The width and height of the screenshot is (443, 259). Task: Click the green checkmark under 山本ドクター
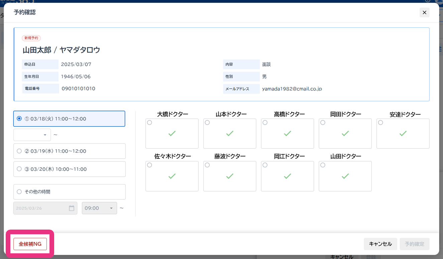pyautogui.click(x=230, y=134)
